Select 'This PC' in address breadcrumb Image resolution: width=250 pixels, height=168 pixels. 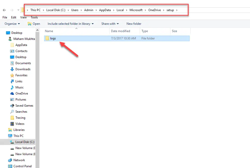click(35, 10)
